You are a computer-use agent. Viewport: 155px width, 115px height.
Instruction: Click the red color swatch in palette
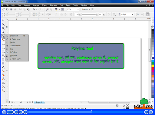(x=153, y=68)
